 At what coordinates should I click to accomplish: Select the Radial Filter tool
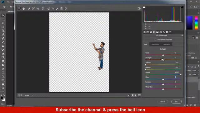[66, 8]
